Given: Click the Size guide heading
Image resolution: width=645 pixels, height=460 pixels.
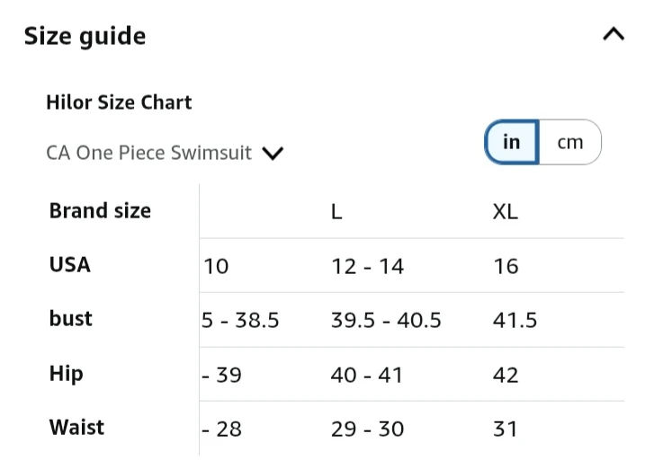Looking at the screenshot, I should (x=85, y=36).
